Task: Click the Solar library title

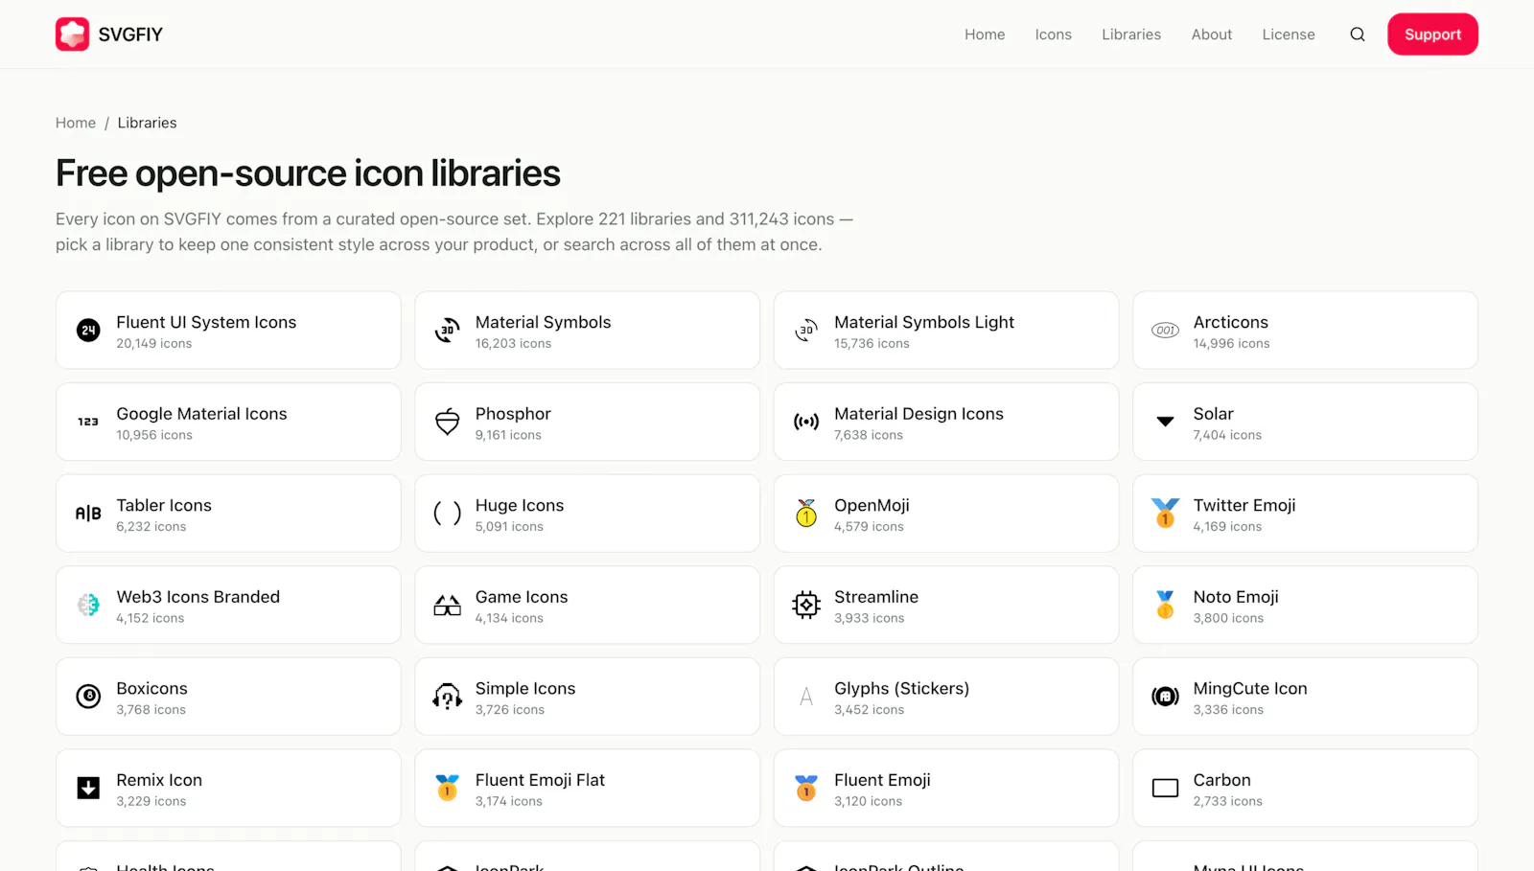Action: point(1213,414)
